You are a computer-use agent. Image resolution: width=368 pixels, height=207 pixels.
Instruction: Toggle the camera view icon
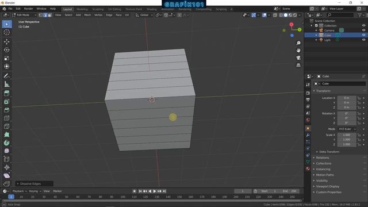298,57
